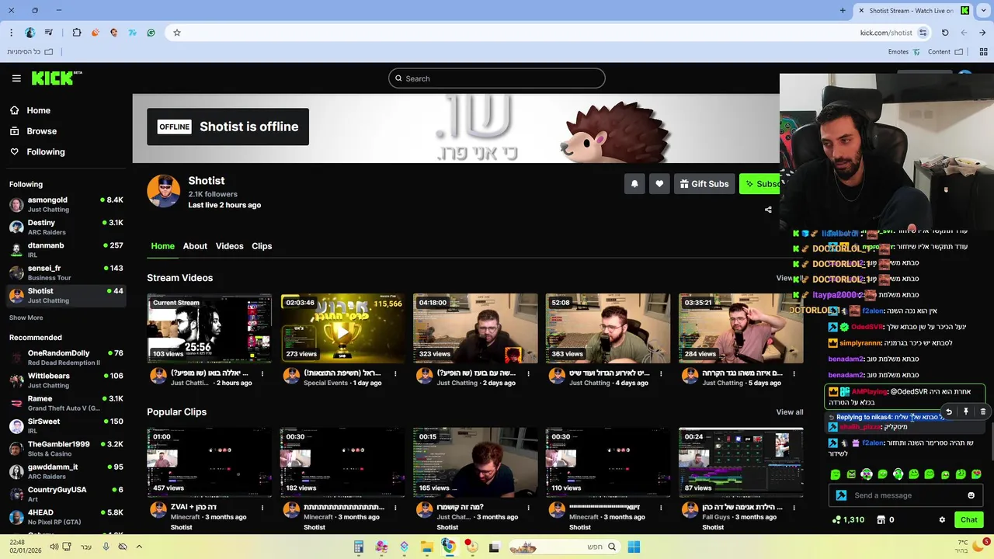Switch to the Clips tab
The height and width of the screenshot is (559, 994).
click(262, 246)
